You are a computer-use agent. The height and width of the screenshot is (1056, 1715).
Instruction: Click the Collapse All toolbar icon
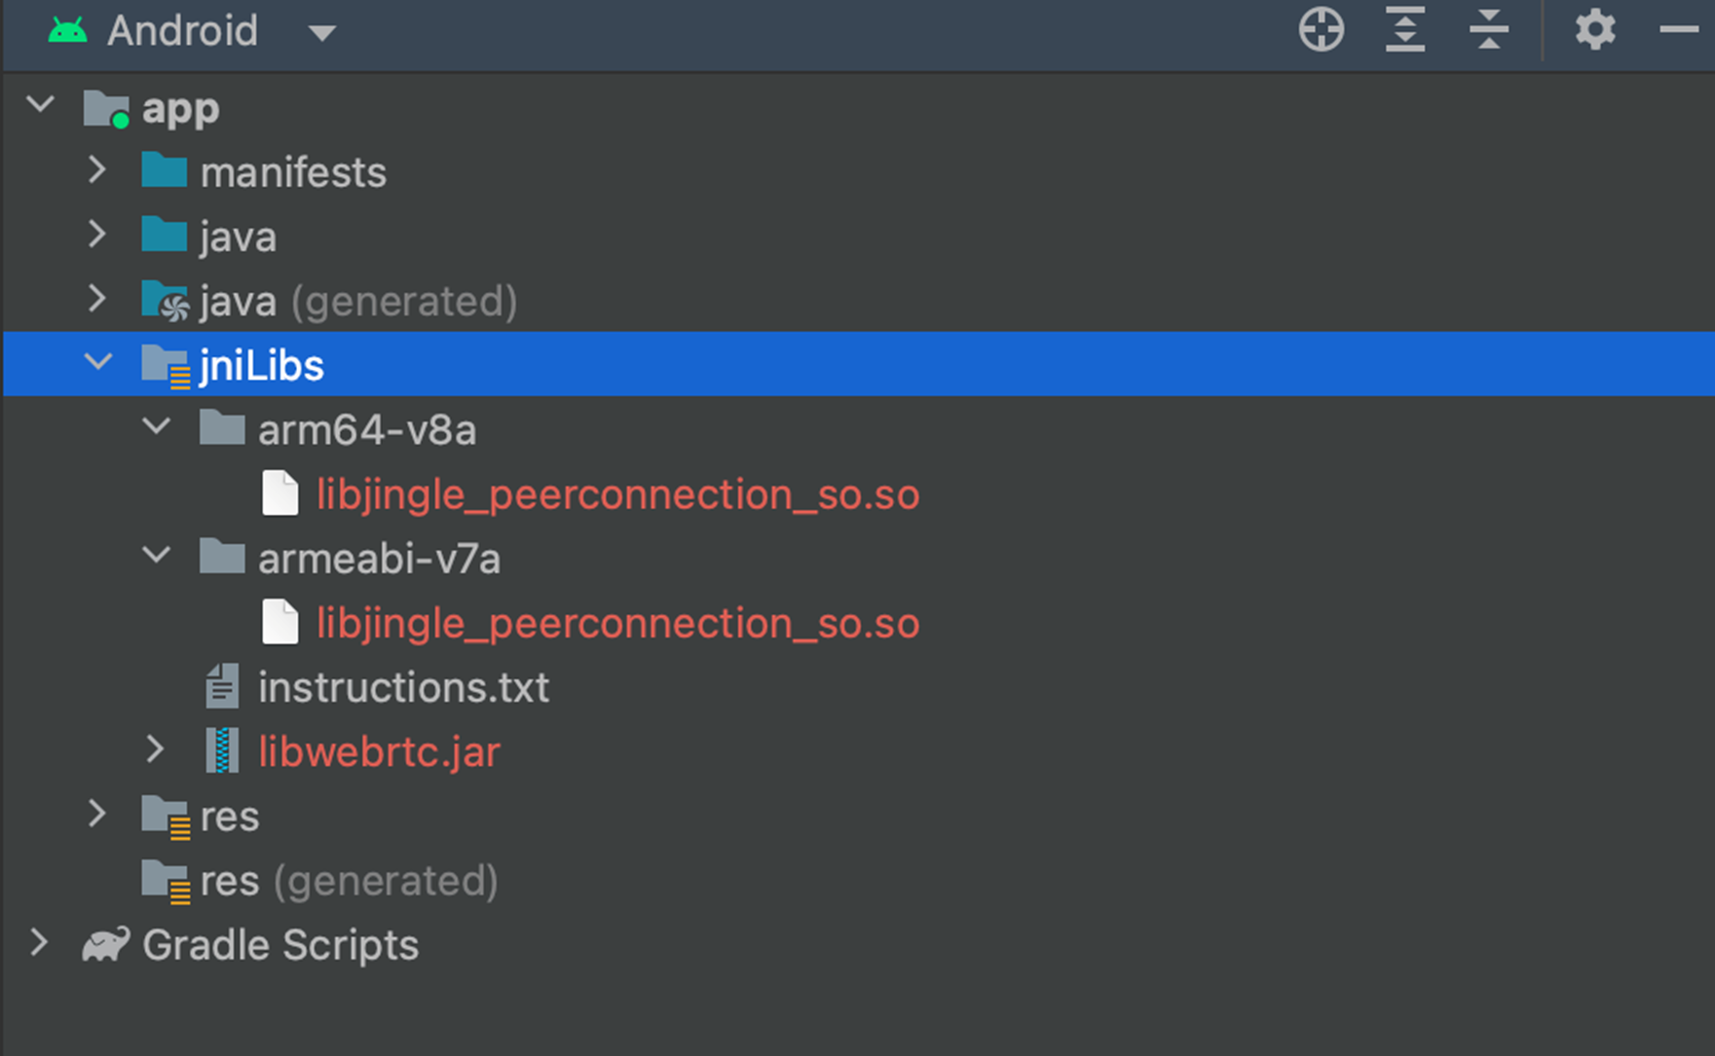point(1488,30)
